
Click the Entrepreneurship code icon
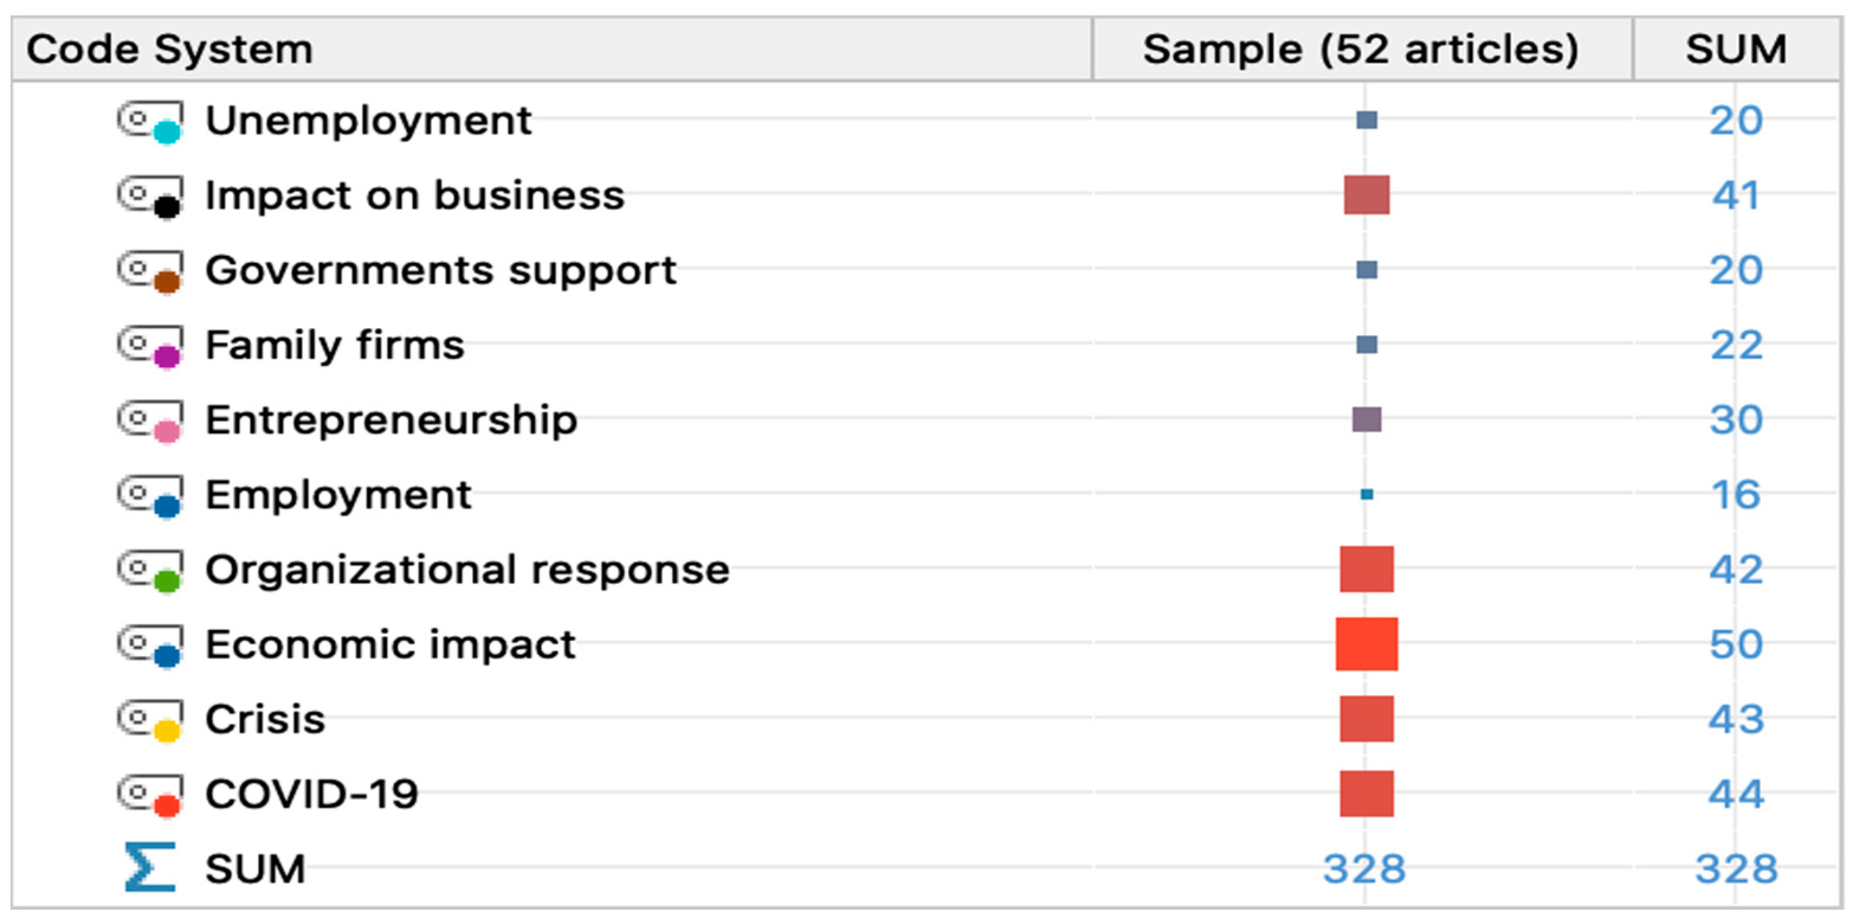point(150,422)
